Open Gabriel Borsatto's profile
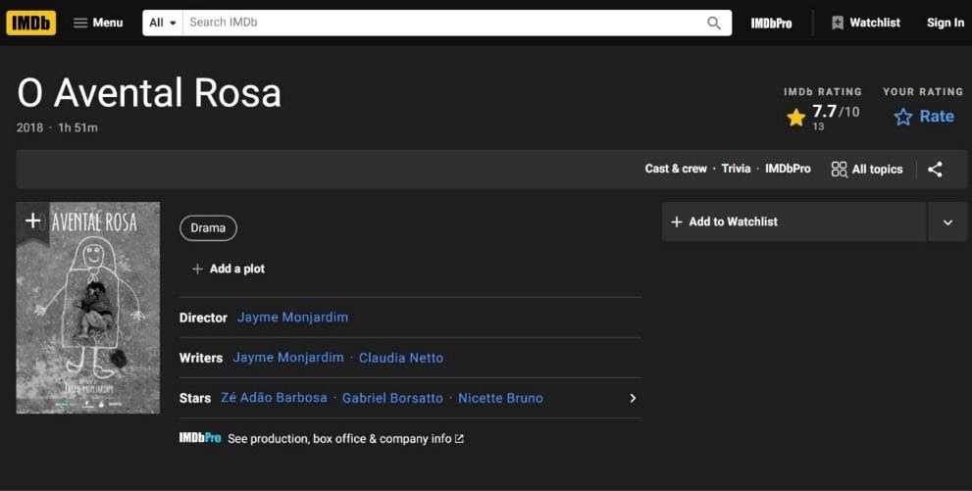Screen dimensions: 972x491 (392, 398)
